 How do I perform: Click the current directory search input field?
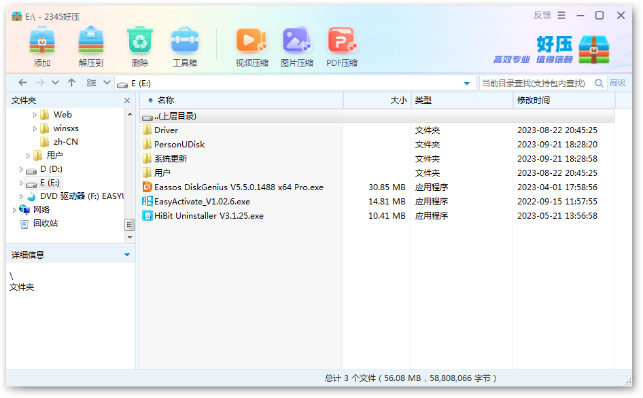[x=534, y=83]
